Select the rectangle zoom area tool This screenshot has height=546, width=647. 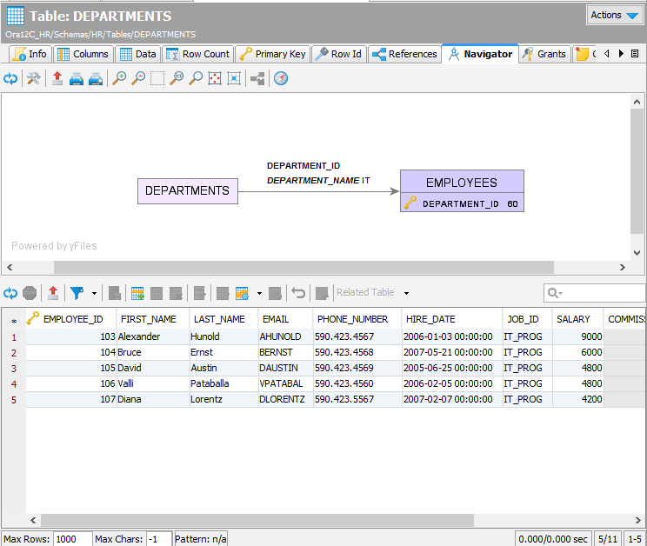click(x=157, y=78)
